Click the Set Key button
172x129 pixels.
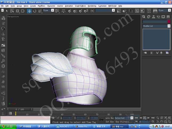pos(109,122)
